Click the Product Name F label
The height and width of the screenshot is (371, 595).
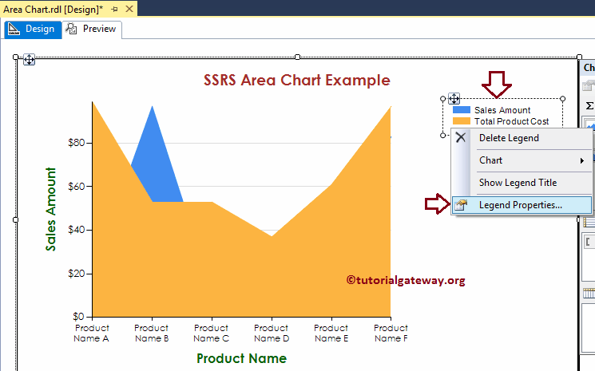[x=391, y=334]
